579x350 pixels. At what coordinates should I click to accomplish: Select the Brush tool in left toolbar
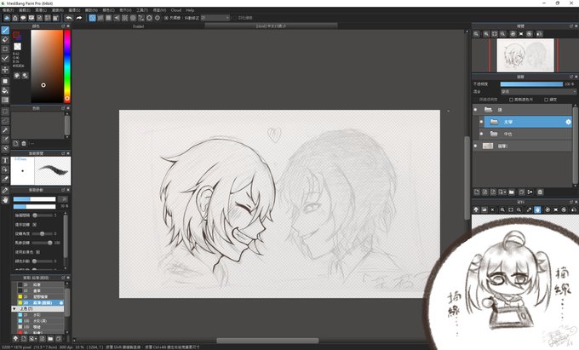pyautogui.click(x=5, y=30)
